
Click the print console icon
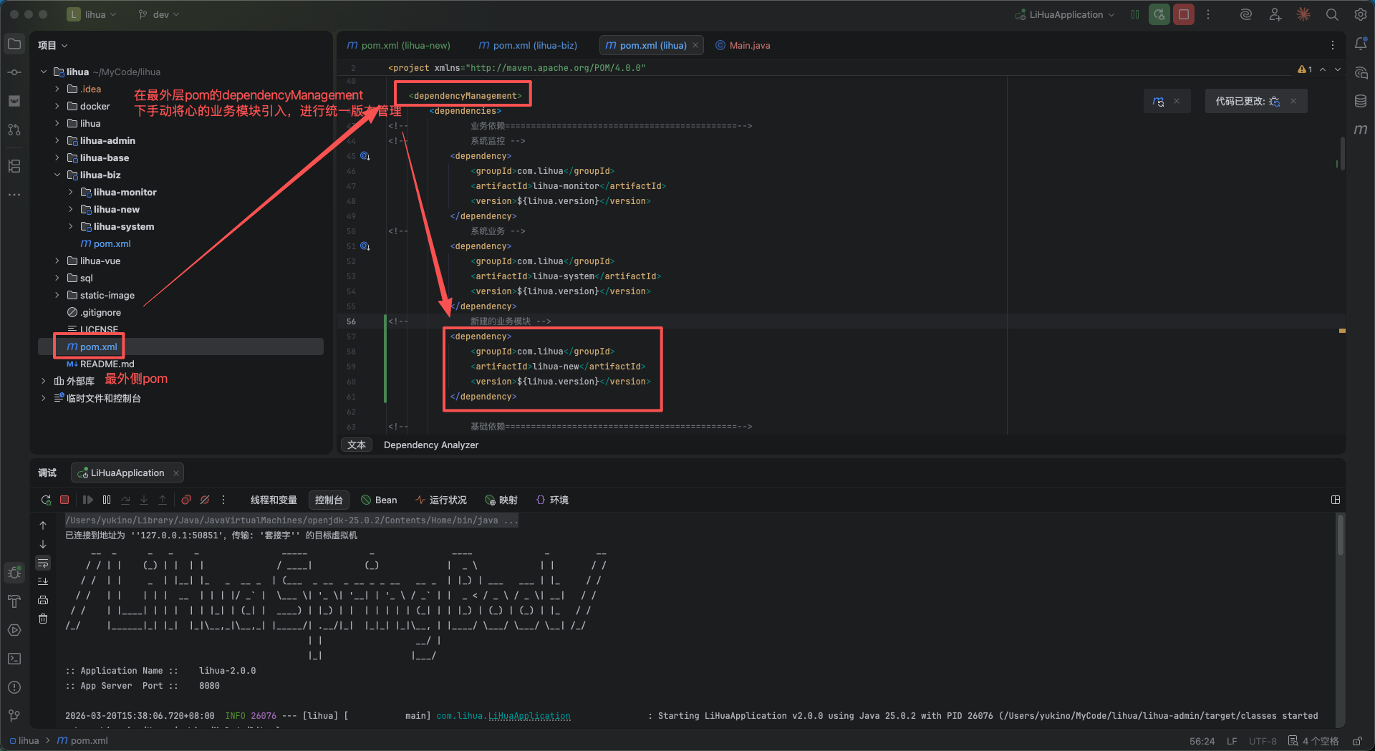(43, 600)
